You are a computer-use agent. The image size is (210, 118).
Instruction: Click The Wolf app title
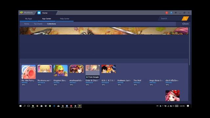click(x=137, y=81)
